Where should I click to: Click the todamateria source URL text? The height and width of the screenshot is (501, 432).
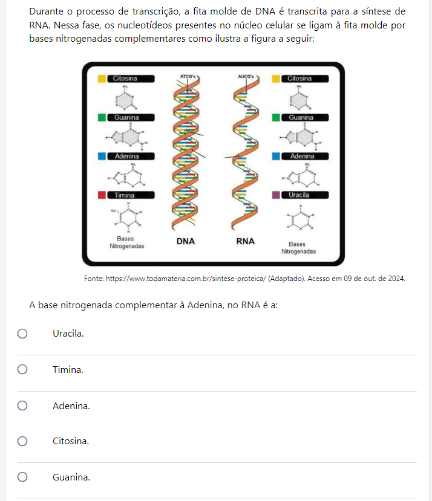(x=185, y=279)
